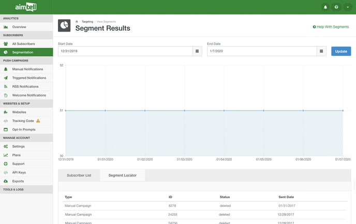Click campaign ID 24255
Viewport: 356px width, 224px height.
173,214
